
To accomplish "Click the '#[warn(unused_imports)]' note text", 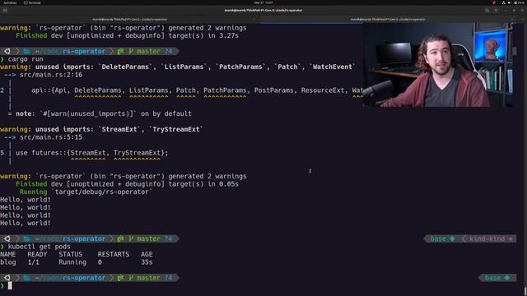I will point(90,113).
